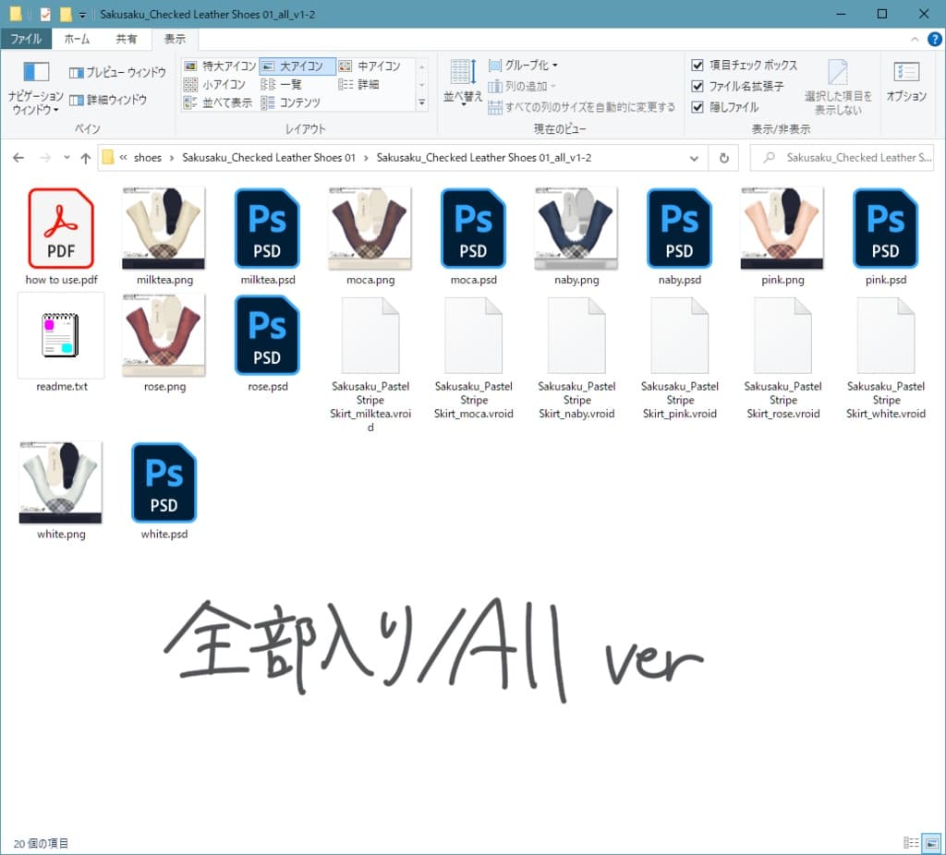The width and height of the screenshot is (946, 855).
Task: Disable the 隠しファイル checkbox
Action: point(698,105)
